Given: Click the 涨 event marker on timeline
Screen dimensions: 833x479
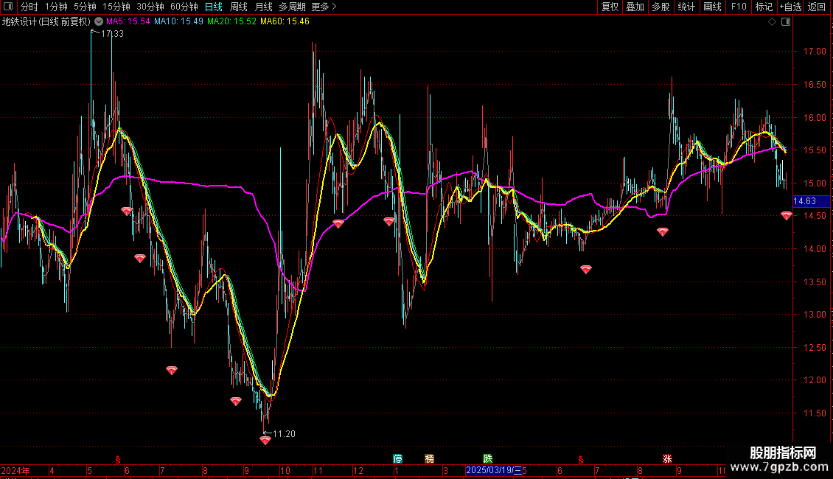Looking at the screenshot, I should coord(667,458).
